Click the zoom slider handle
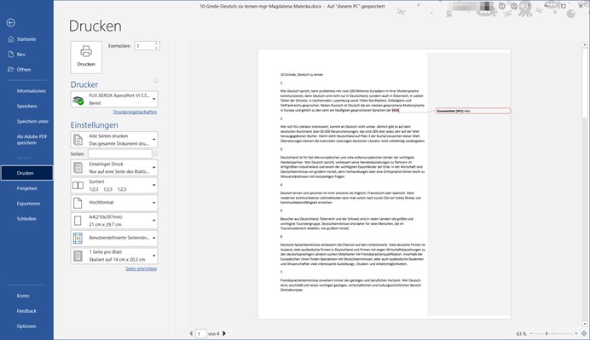 (547, 333)
